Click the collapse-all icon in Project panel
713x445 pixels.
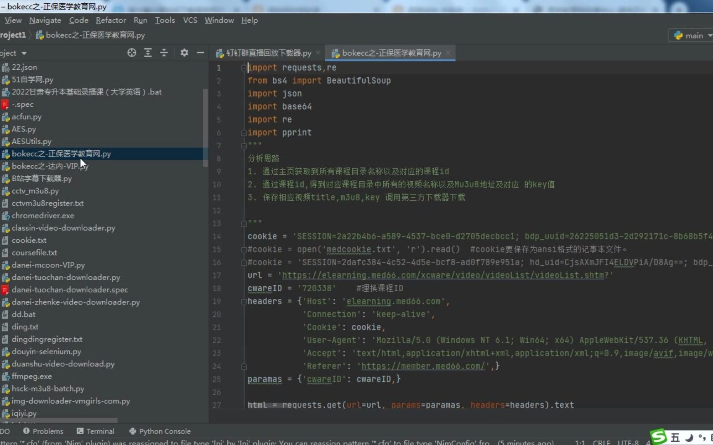coord(164,53)
